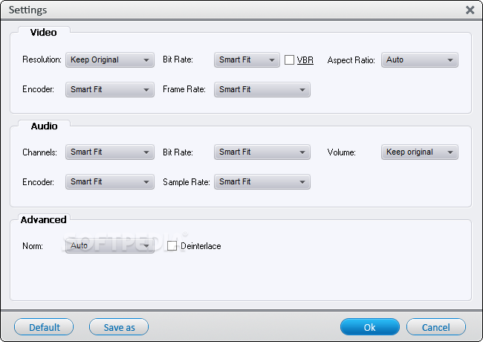This screenshot has width=483, height=342.
Task: Click the Default button
Action: coord(44,327)
